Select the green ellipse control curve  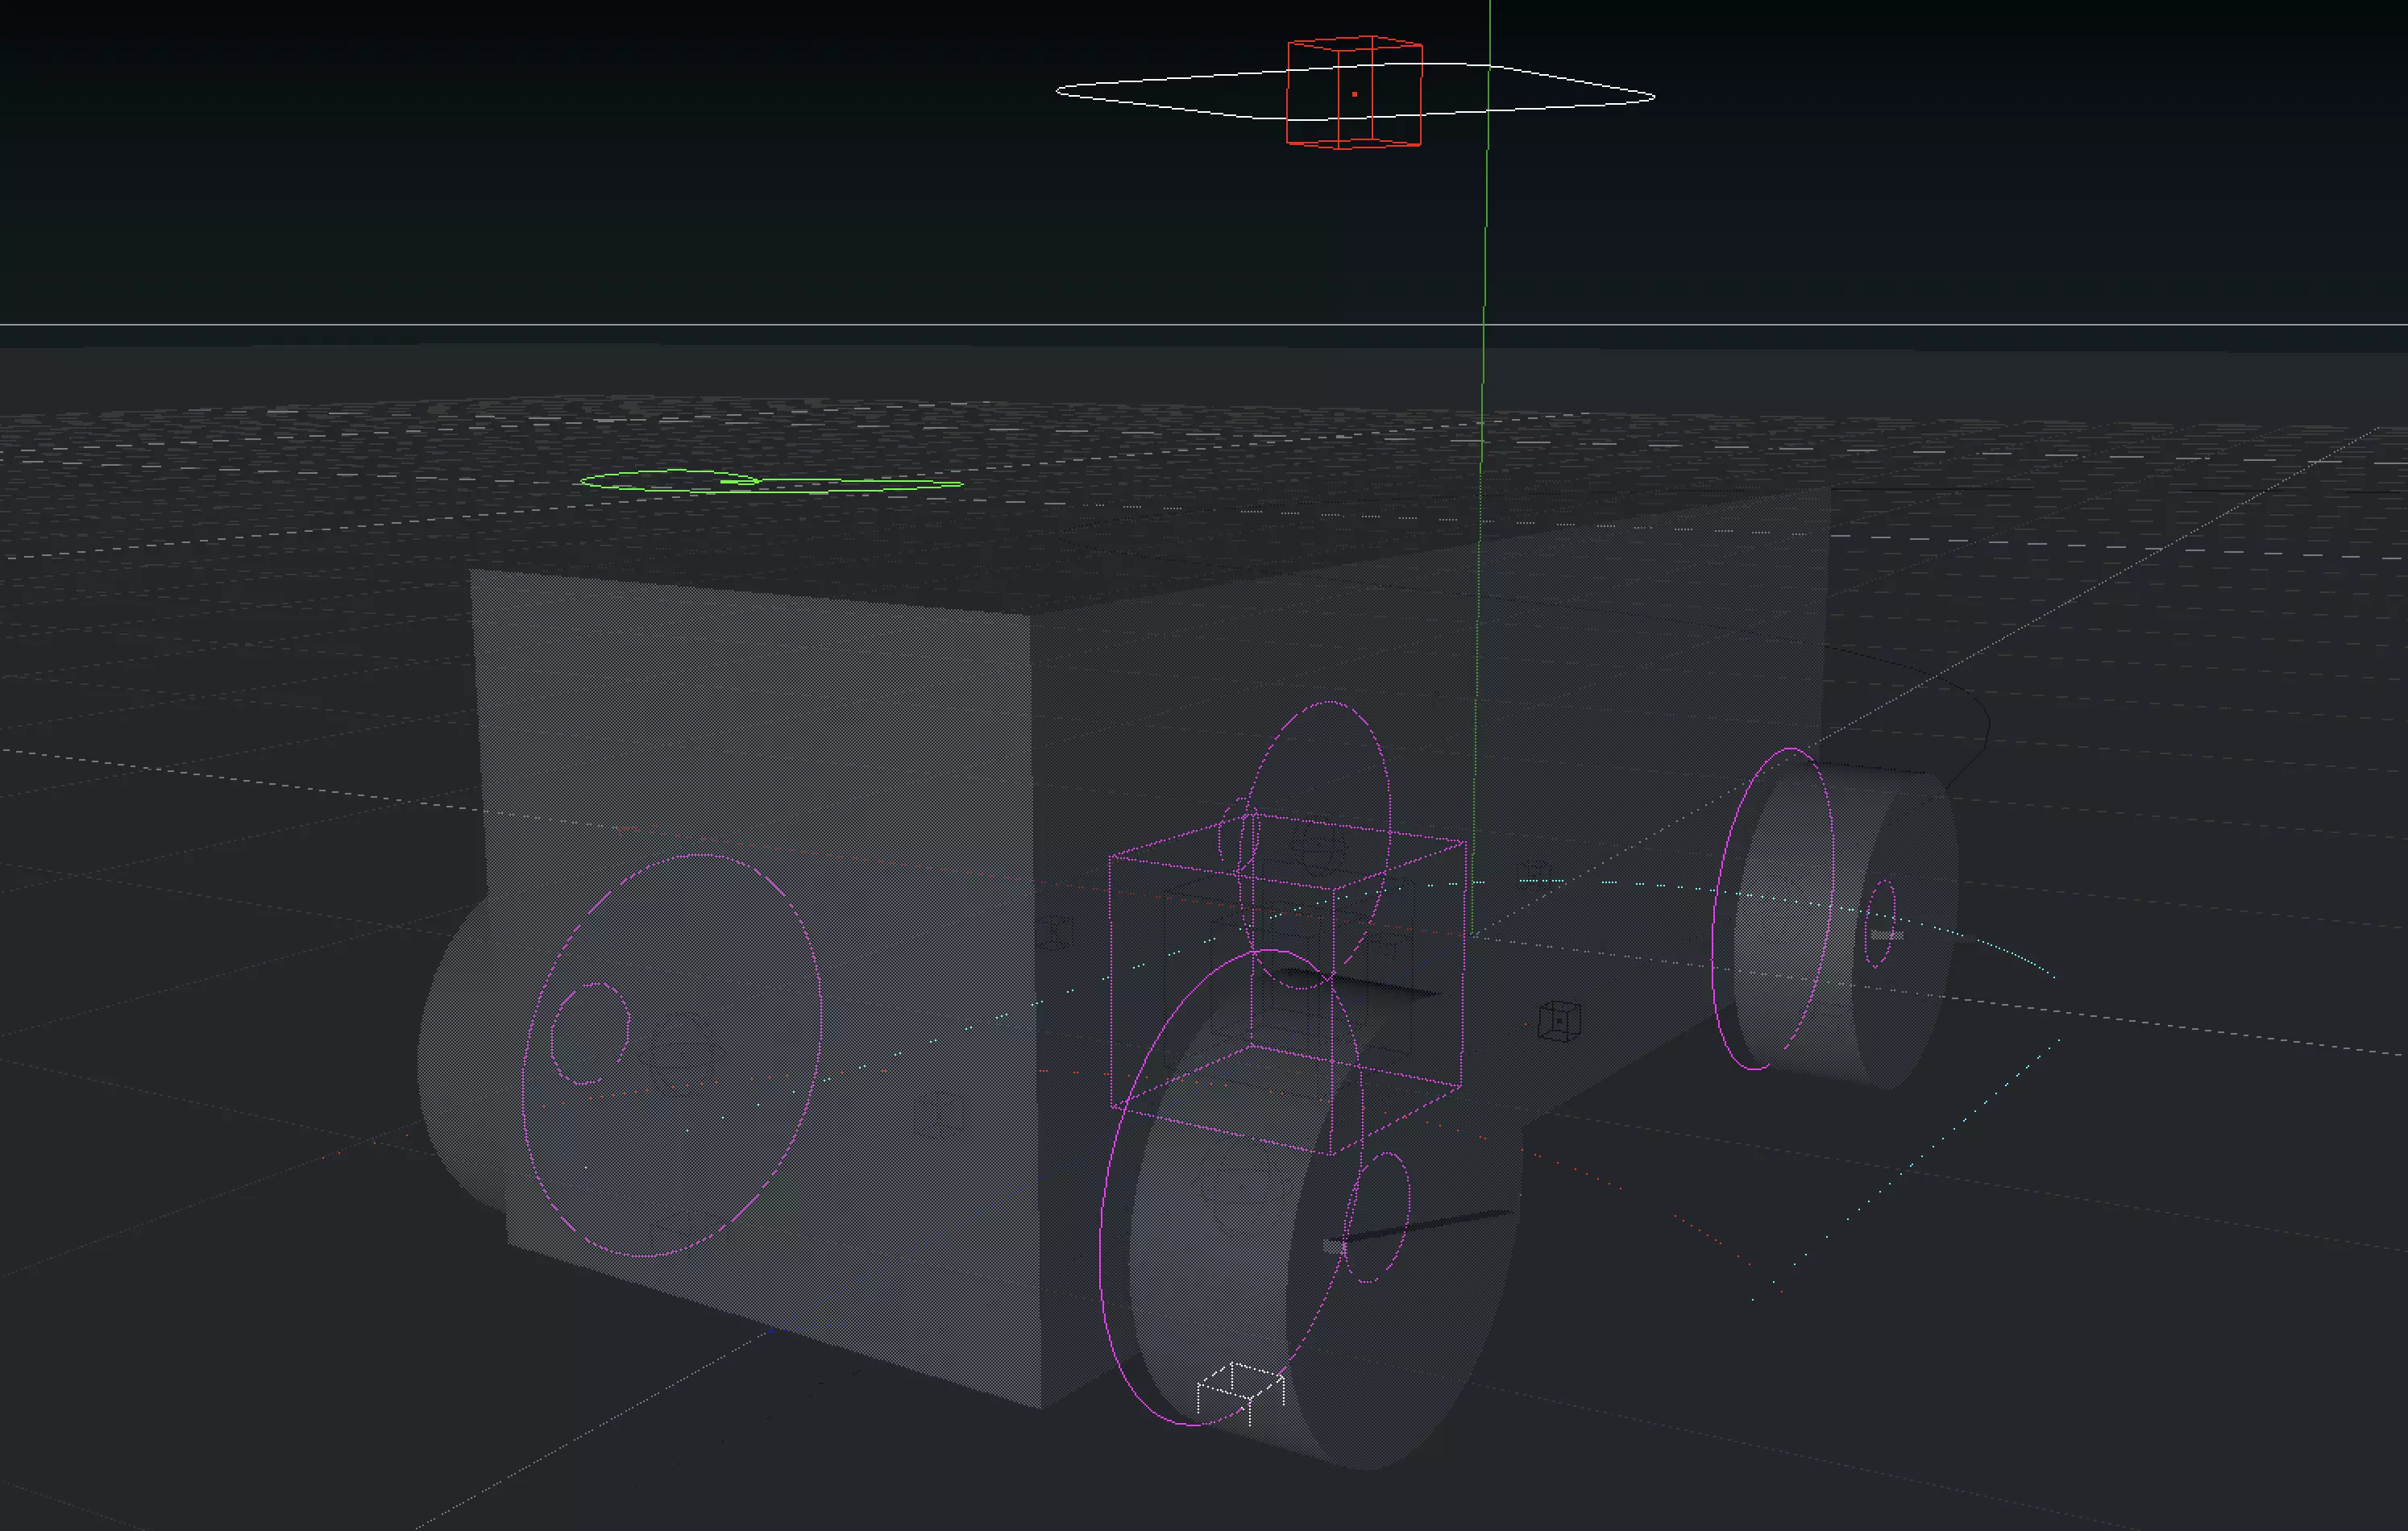[771, 482]
